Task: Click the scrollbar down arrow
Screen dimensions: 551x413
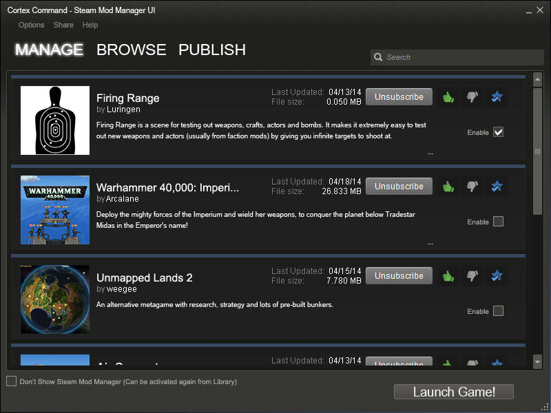Action: tap(537, 362)
